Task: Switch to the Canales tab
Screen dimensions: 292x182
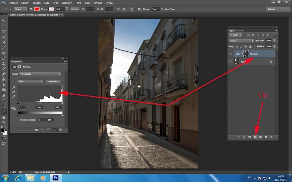Action: coord(240,30)
